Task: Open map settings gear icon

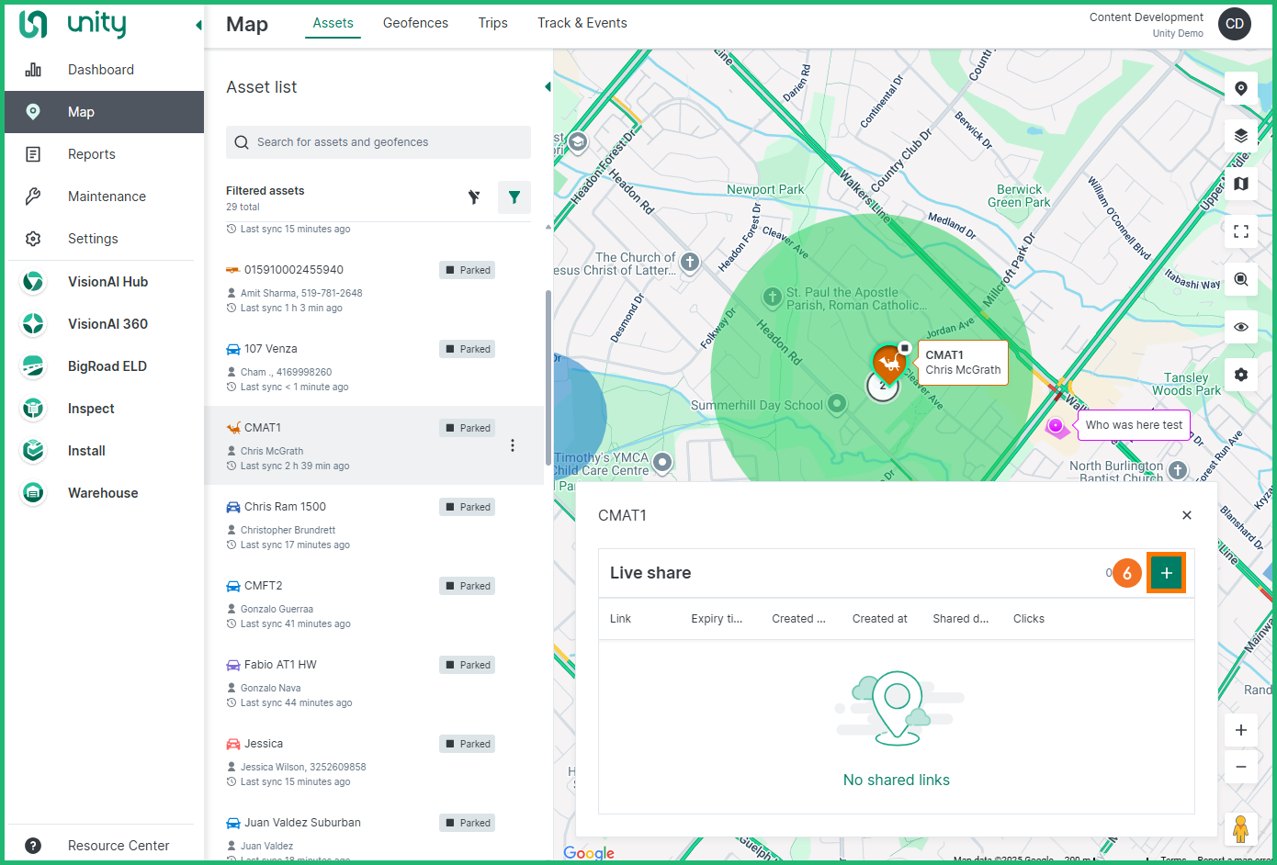Action: click(1240, 375)
